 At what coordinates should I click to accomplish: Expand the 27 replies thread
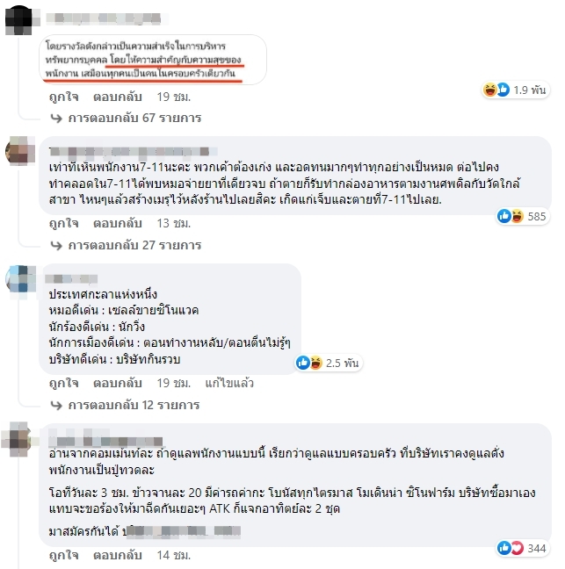click(x=126, y=245)
